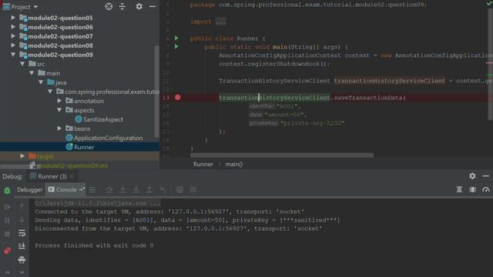Click console up arrow icon
This screenshot has width=493, height=277.
click(x=22, y=206)
